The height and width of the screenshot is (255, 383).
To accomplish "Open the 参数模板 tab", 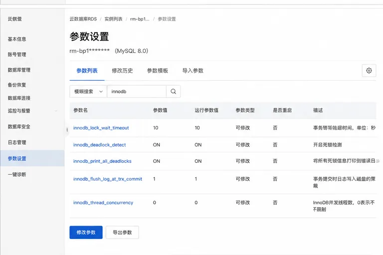I will [x=158, y=71].
